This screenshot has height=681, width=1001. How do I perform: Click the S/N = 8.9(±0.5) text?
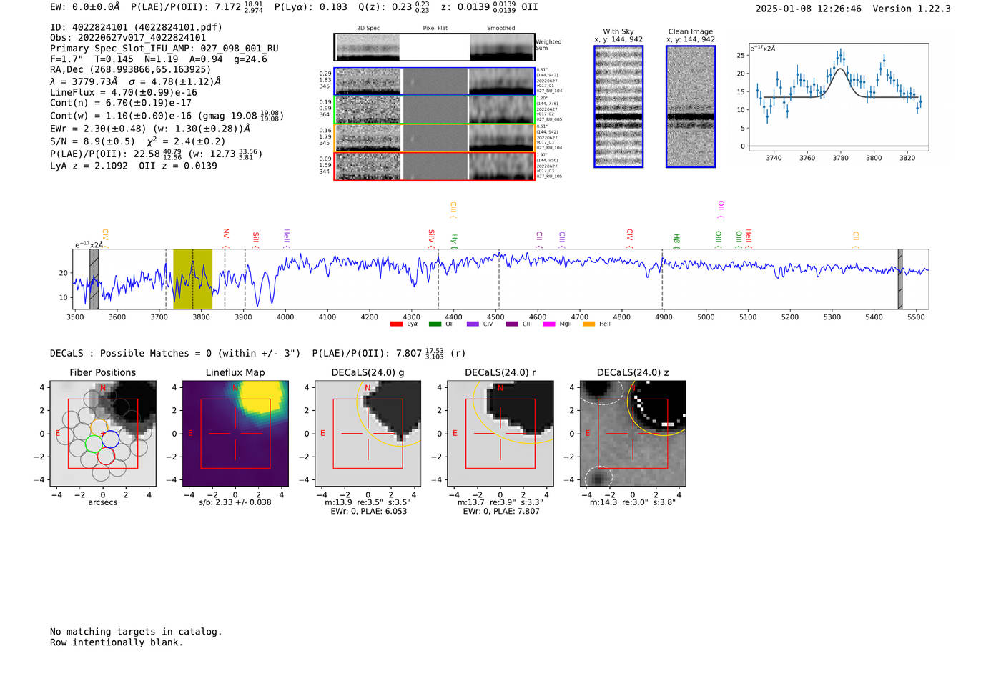(92, 141)
